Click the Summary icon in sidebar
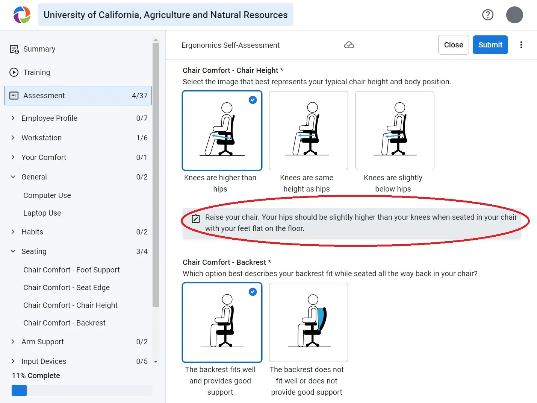Screen dimensions: 537x403 [x=14, y=49]
